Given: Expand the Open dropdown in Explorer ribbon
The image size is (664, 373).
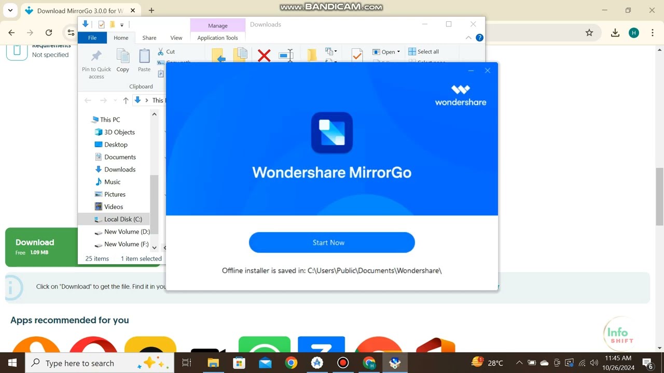Looking at the screenshot, I should [x=398, y=52].
